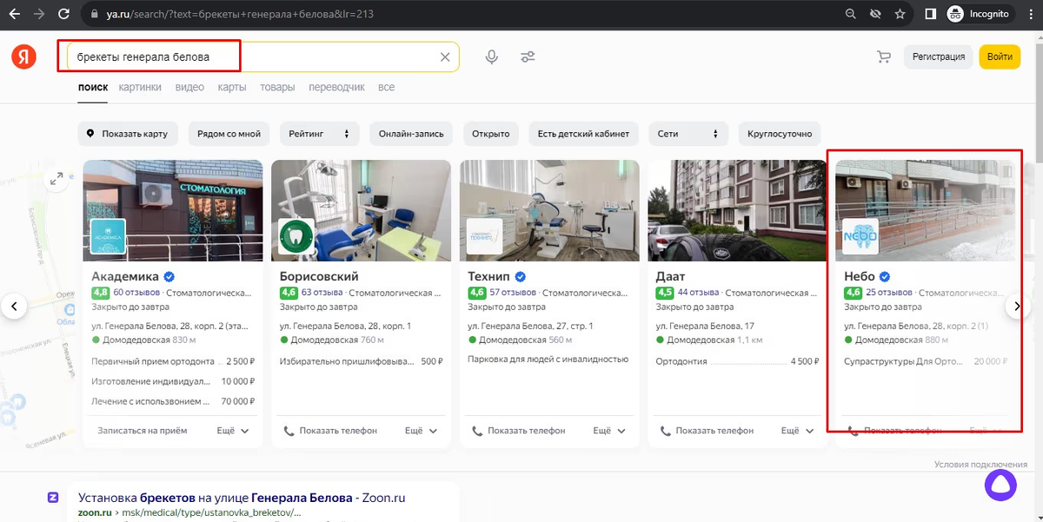The image size is (1043, 522).
Task: Open Технип 57 отзывов link
Action: click(x=513, y=293)
